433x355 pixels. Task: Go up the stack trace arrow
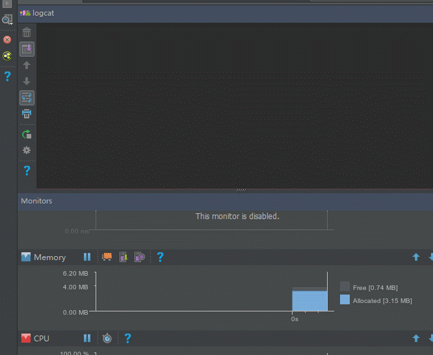[x=27, y=65]
